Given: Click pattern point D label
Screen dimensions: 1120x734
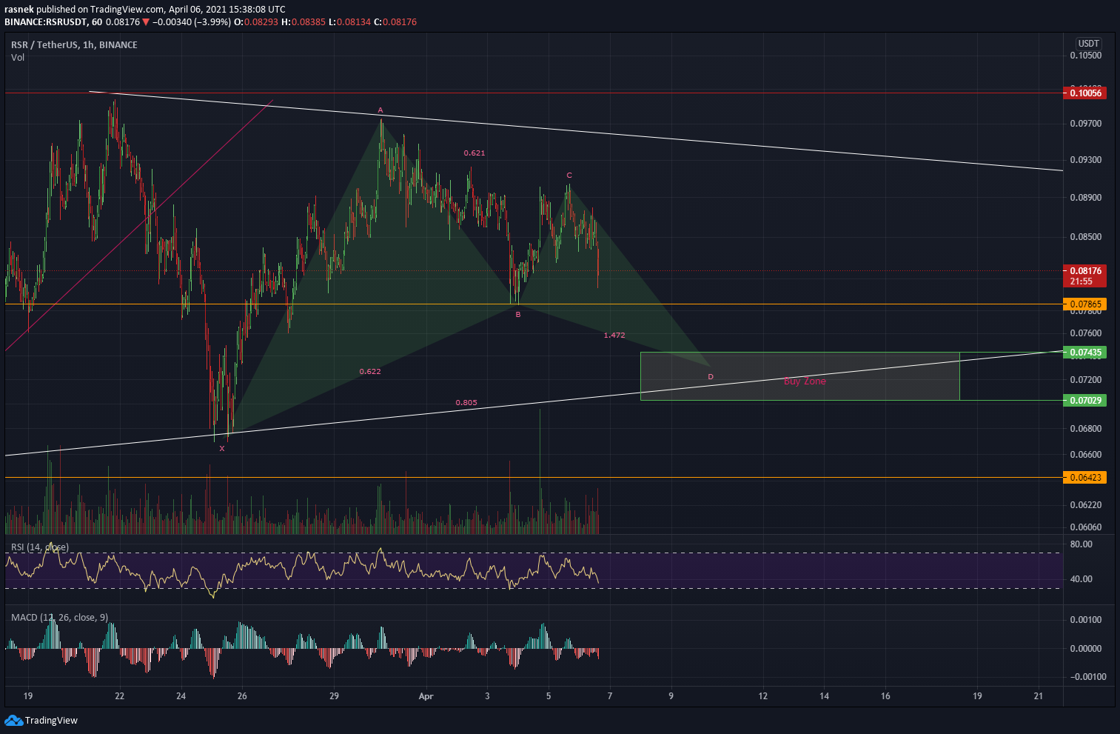Looking at the screenshot, I should [711, 377].
